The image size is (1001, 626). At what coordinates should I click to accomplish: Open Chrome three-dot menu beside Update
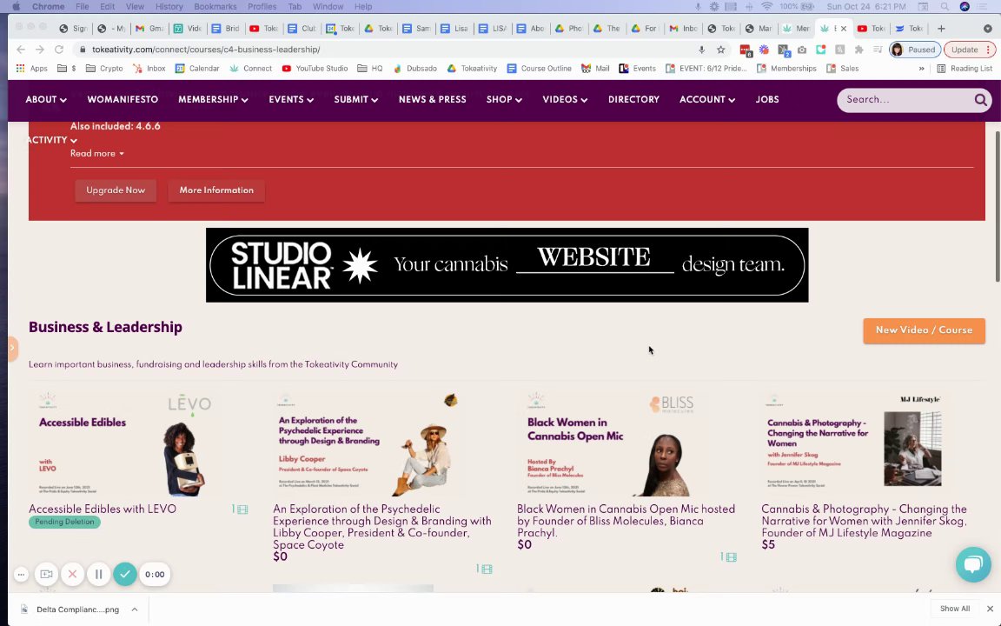pos(988,50)
